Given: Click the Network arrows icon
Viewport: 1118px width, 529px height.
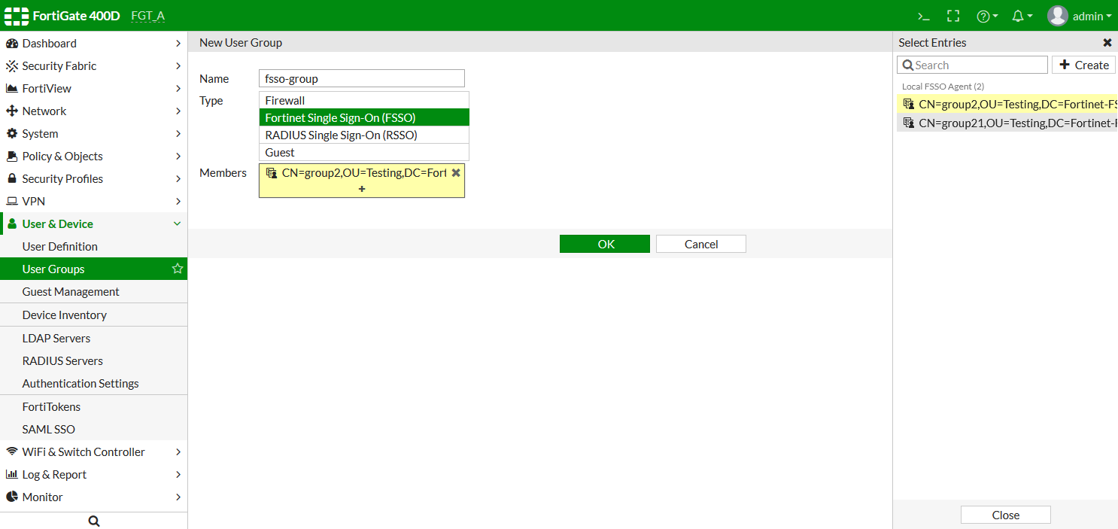Looking at the screenshot, I should pyautogui.click(x=11, y=111).
